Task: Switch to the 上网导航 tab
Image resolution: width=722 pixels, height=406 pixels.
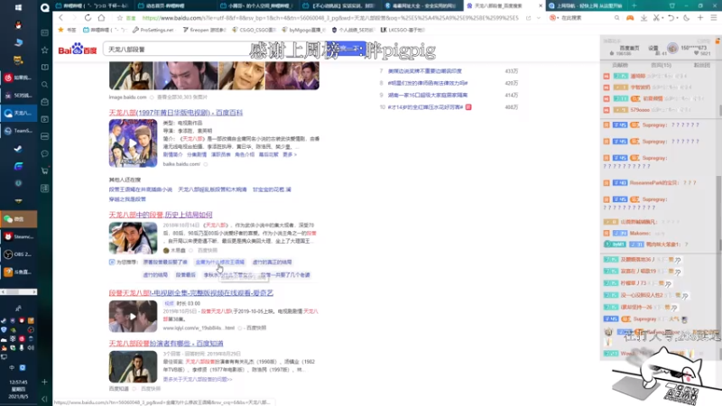Action: [x=586, y=5]
